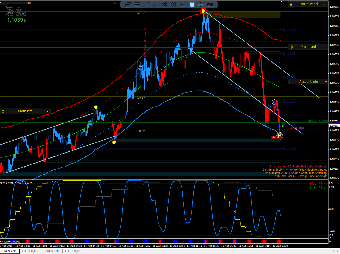Click the 1.10700 round level label

(x=289, y=54)
